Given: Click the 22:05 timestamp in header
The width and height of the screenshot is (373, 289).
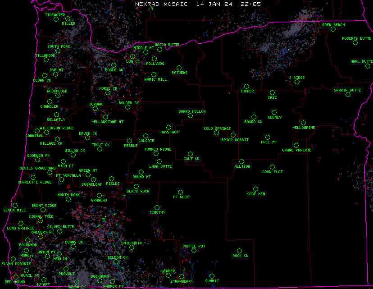Looking at the screenshot, I should click(250, 4).
